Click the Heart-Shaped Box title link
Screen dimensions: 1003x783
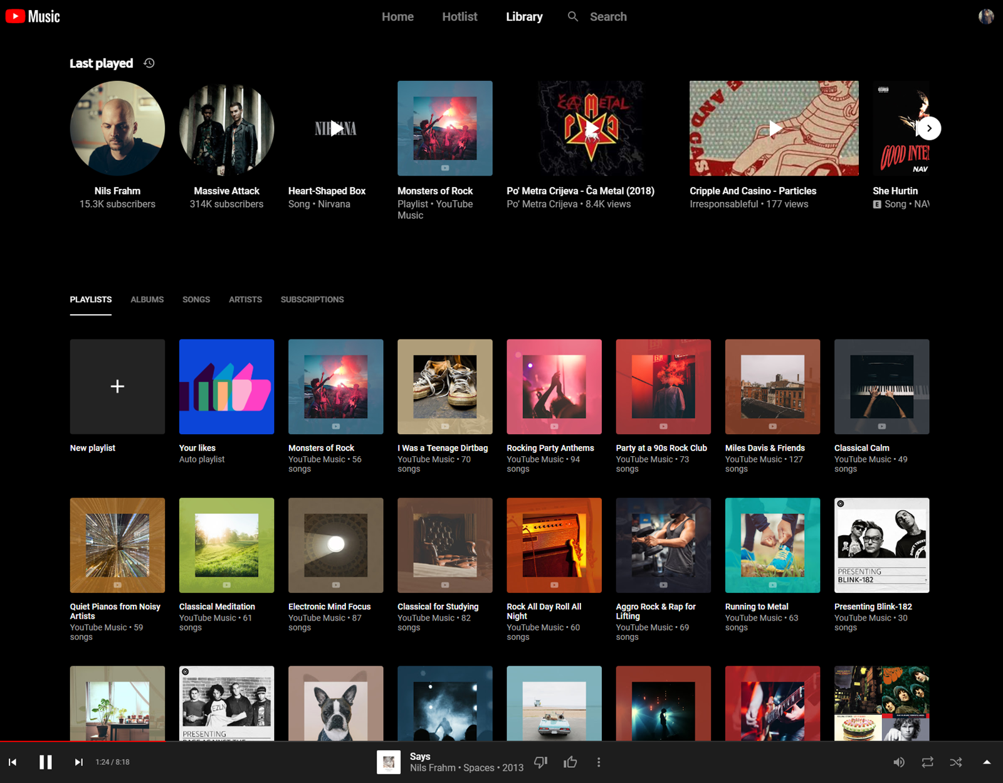point(327,191)
